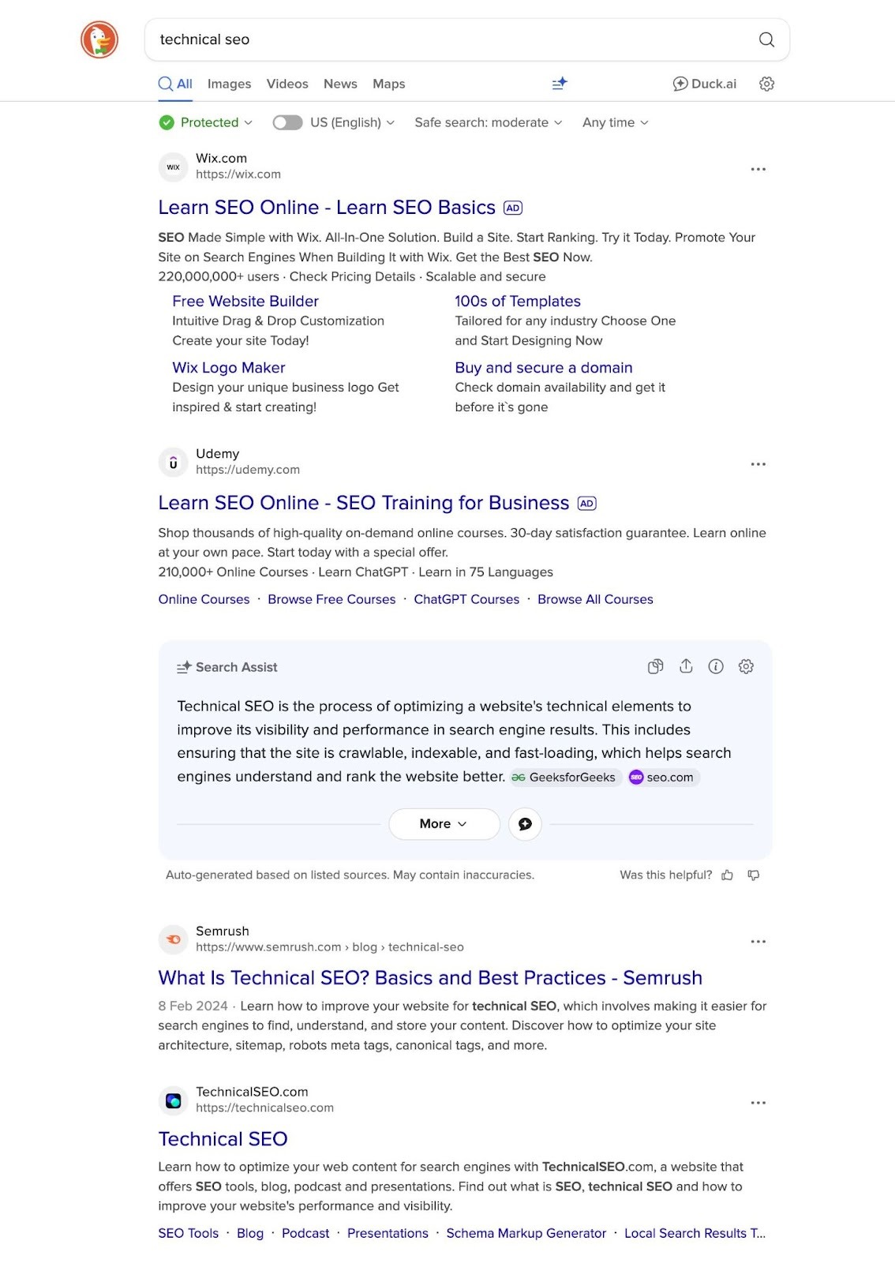Rate Search Assist answer with thumbs up

(x=727, y=875)
